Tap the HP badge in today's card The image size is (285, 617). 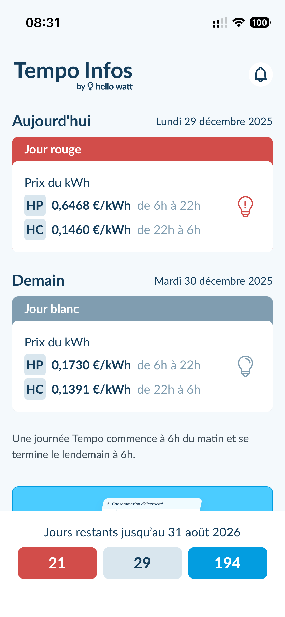click(35, 205)
